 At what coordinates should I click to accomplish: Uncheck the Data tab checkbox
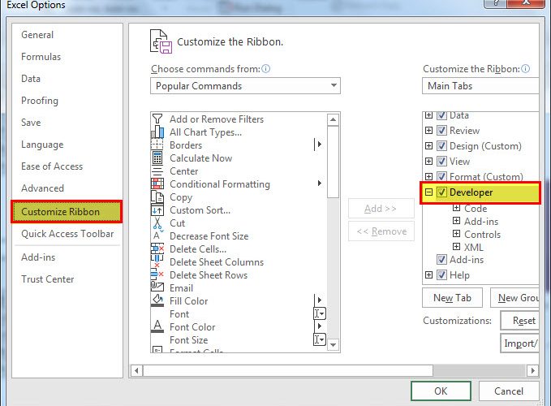pos(441,115)
